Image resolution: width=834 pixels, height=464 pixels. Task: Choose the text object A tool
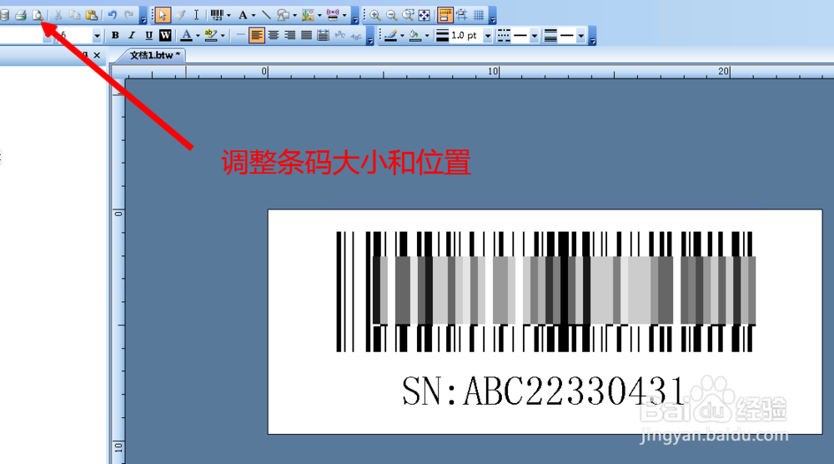tap(243, 15)
